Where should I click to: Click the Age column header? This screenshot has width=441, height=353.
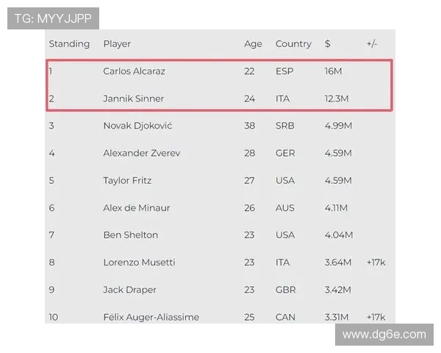[253, 44]
